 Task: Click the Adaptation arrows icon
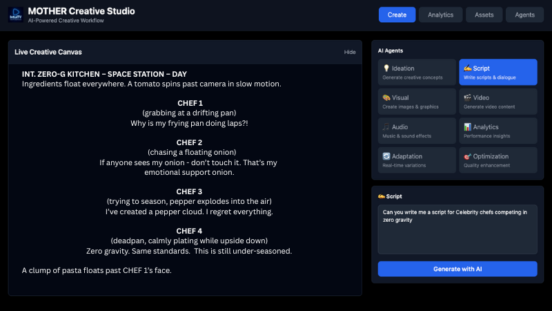[386, 156]
